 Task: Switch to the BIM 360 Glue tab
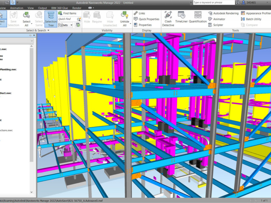point(59,8)
